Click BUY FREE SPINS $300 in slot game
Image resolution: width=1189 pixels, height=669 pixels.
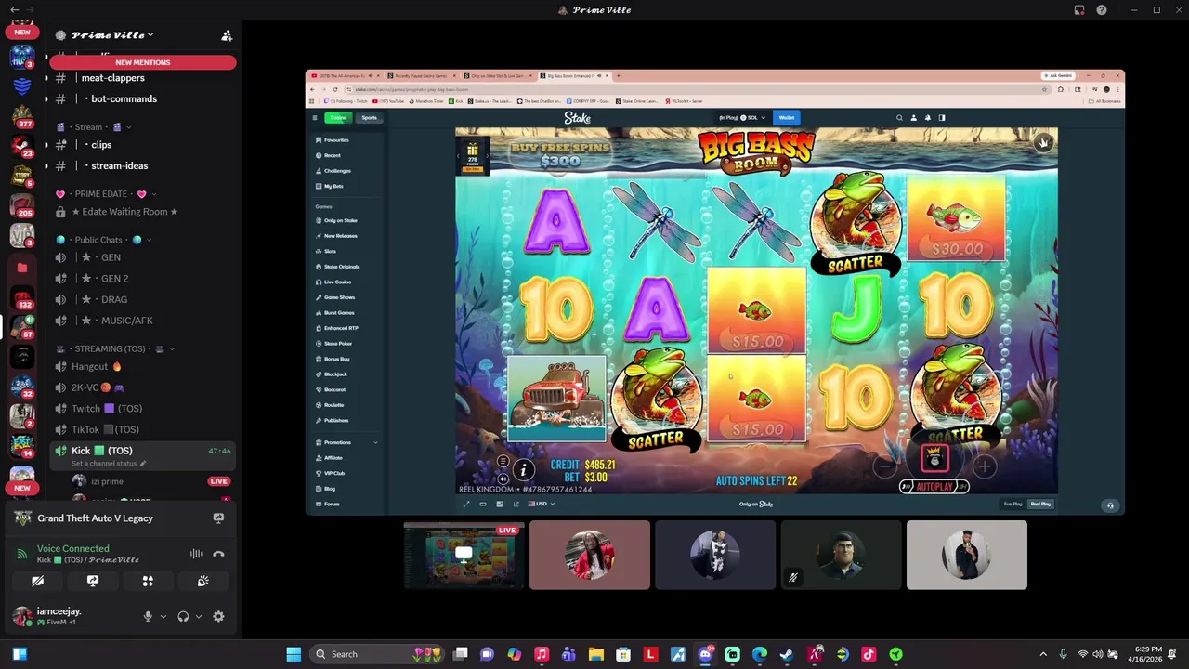click(x=560, y=154)
